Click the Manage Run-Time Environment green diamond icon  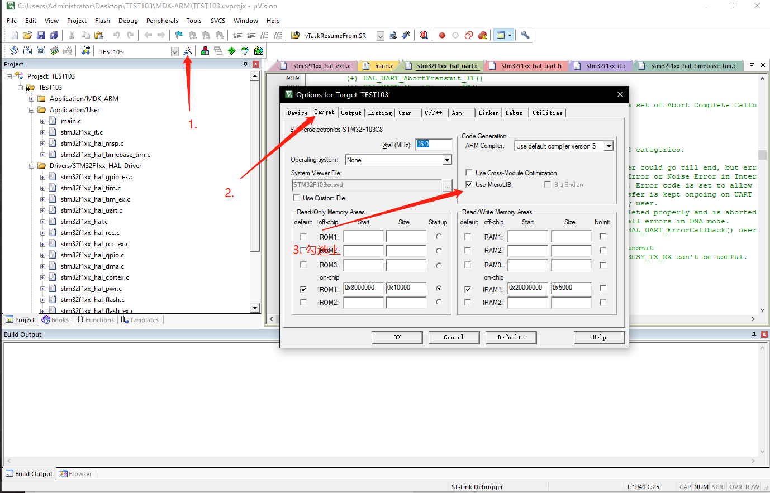coord(232,51)
